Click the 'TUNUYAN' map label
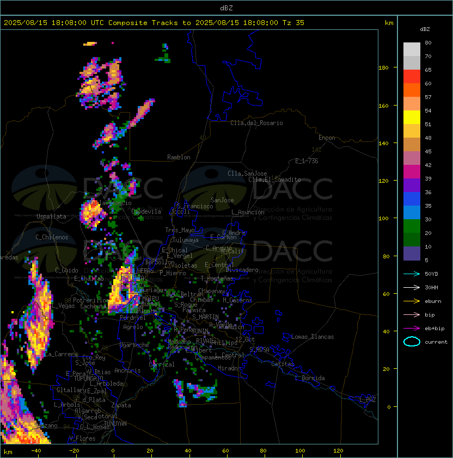Screen dimensions: 453x458 click(115, 424)
